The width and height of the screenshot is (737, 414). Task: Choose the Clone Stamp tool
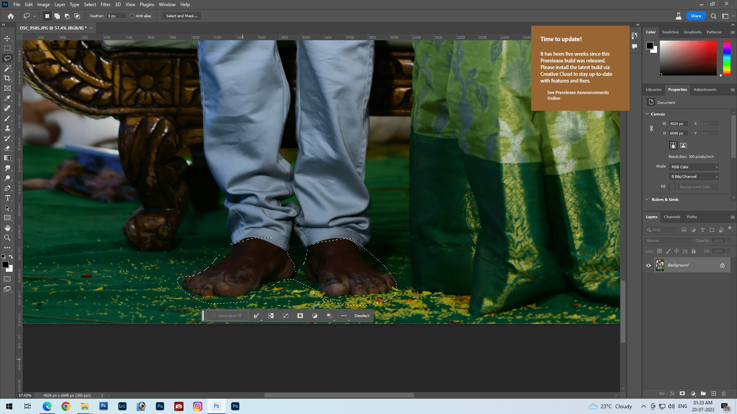pyautogui.click(x=8, y=128)
